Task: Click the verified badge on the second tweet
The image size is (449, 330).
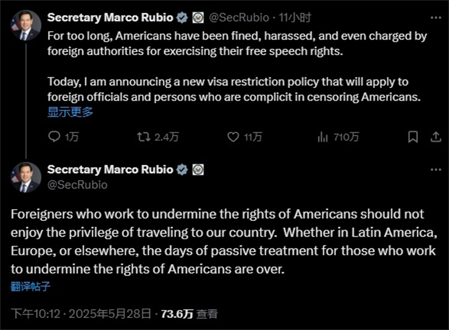Action: pos(183,170)
